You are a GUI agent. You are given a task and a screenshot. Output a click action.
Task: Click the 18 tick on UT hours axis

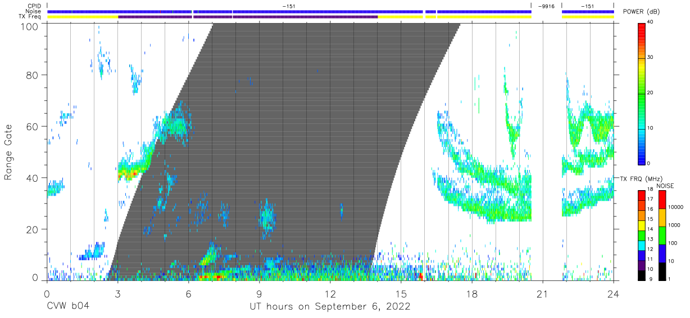(472, 293)
